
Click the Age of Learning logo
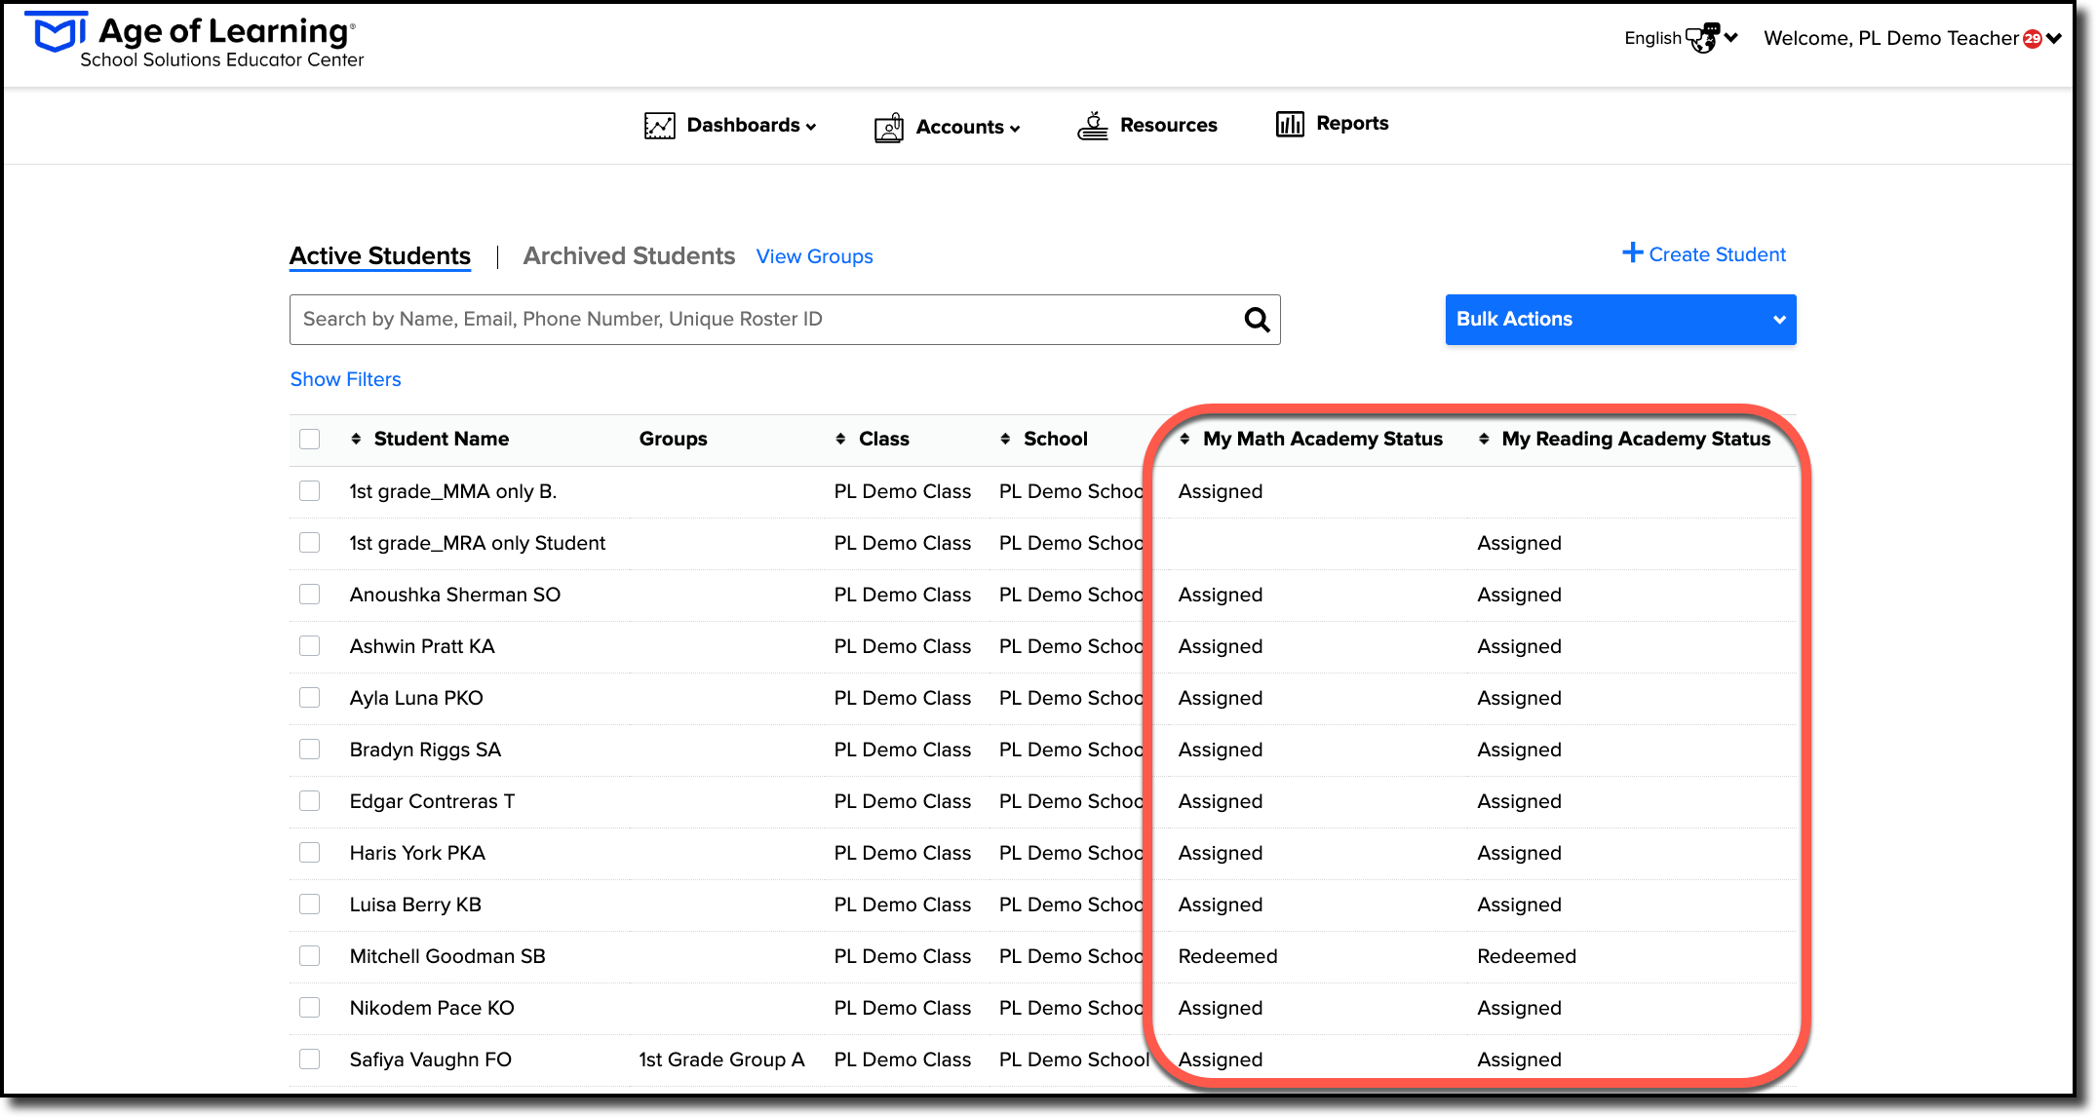click(195, 41)
